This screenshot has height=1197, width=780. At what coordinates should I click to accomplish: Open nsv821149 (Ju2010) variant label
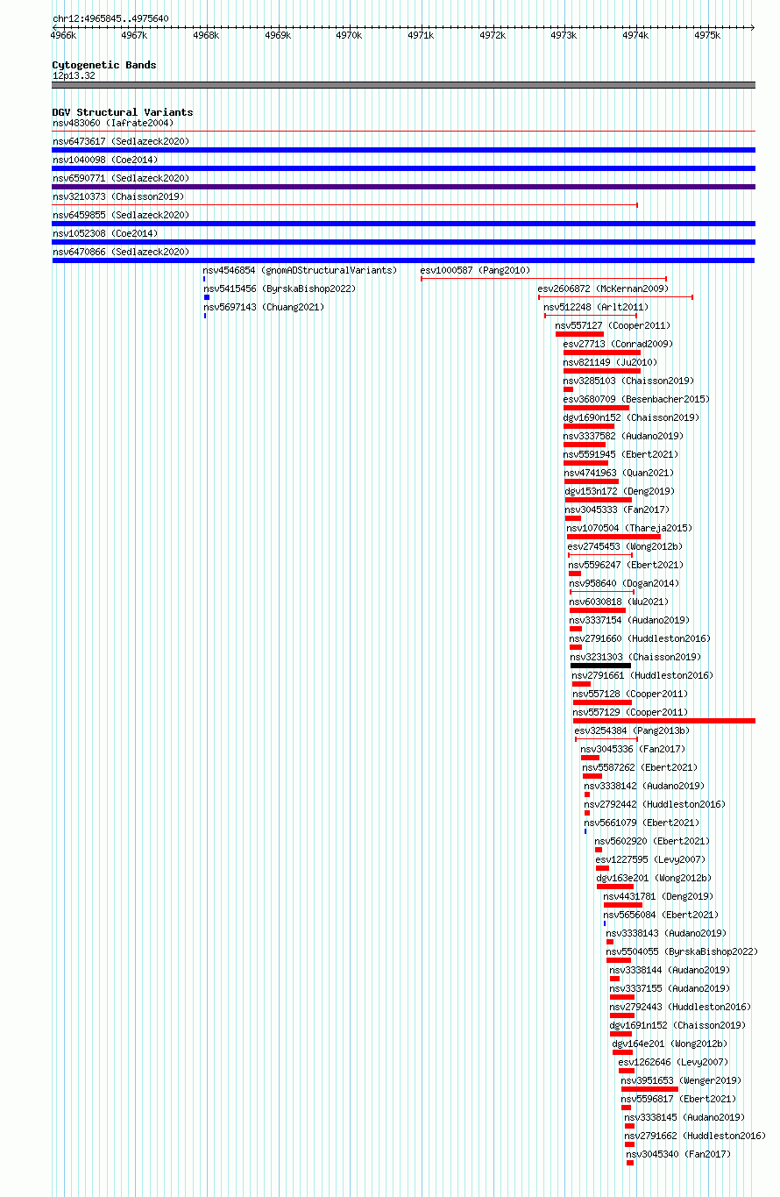(610, 362)
